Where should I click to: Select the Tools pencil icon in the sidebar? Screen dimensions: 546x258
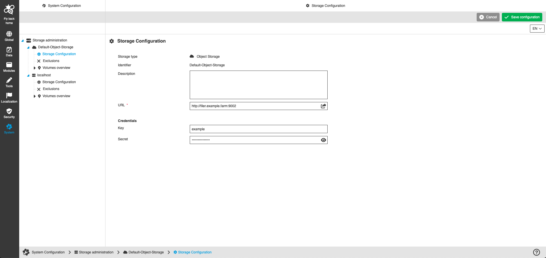point(9,81)
